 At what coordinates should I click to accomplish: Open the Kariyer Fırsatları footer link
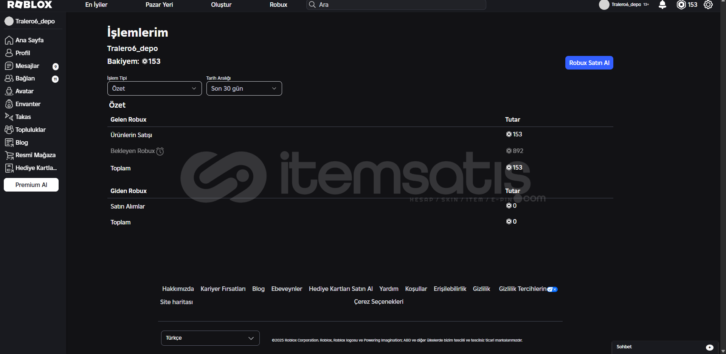click(223, 289)
